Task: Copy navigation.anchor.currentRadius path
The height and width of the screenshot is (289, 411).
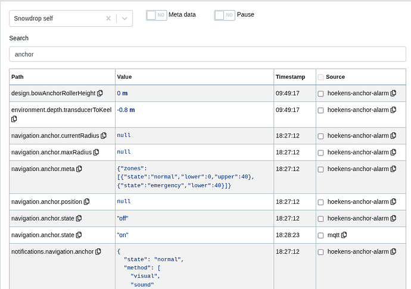Action: (104, 136)
